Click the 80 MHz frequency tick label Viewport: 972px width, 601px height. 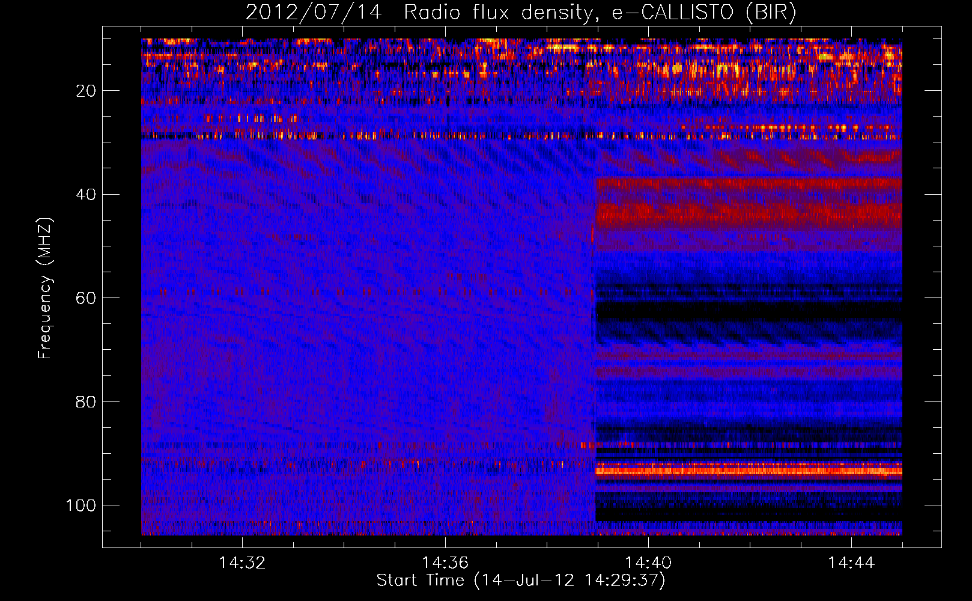coord(86,401)
